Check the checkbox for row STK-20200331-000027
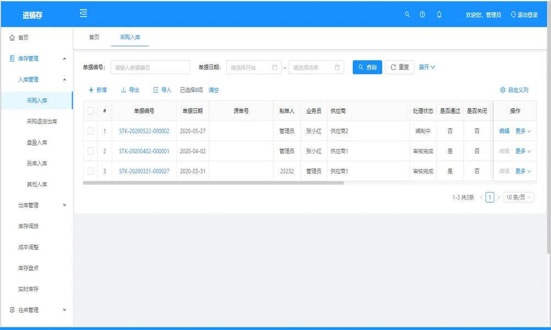Screen dimensions: 551x330 tap(90, 171)
